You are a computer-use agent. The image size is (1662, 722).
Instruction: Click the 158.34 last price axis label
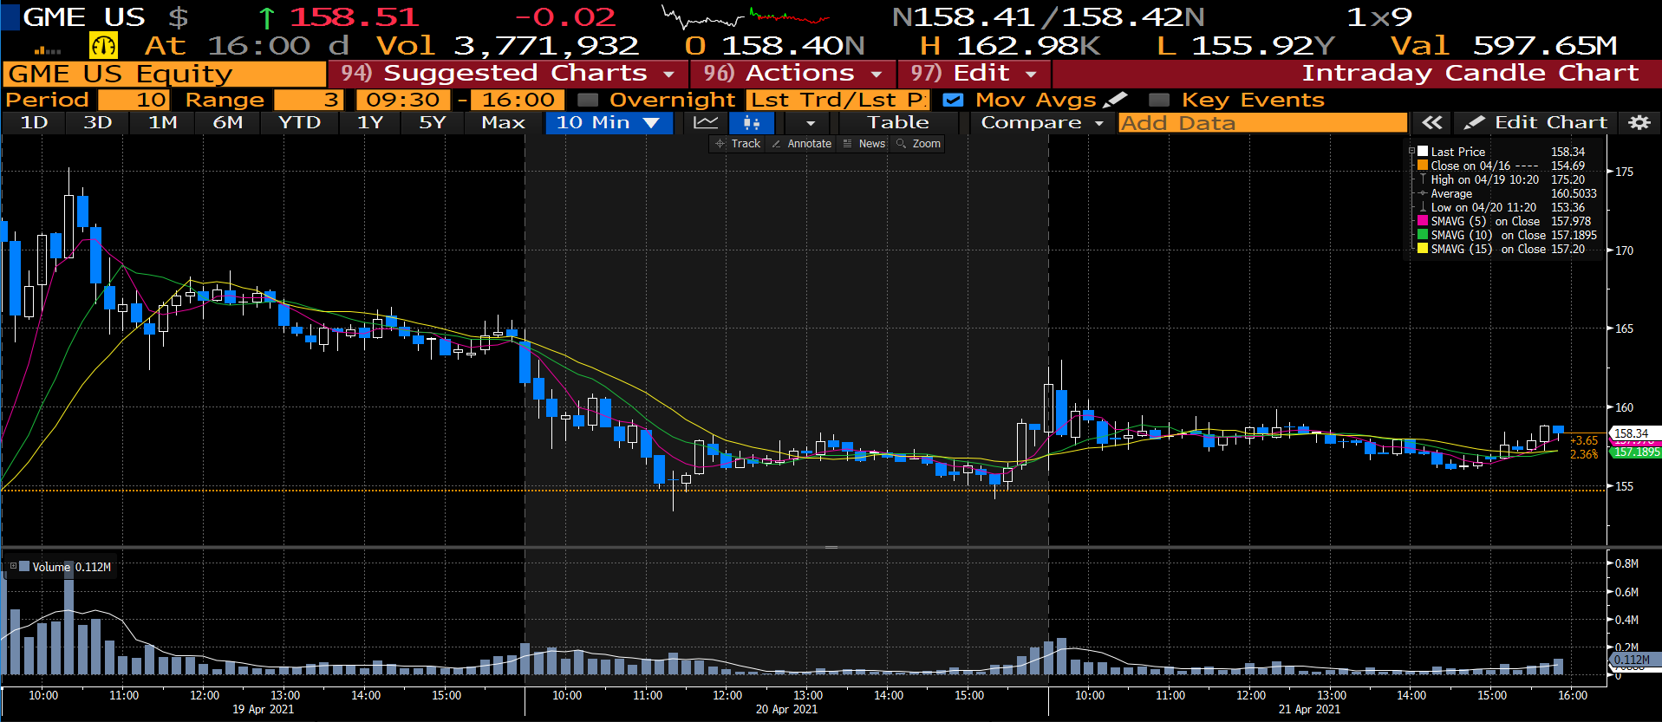point(1634,433)
